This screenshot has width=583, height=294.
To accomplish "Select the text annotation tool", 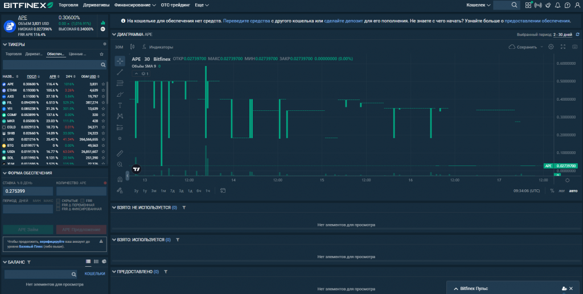I will coord(120,105).
